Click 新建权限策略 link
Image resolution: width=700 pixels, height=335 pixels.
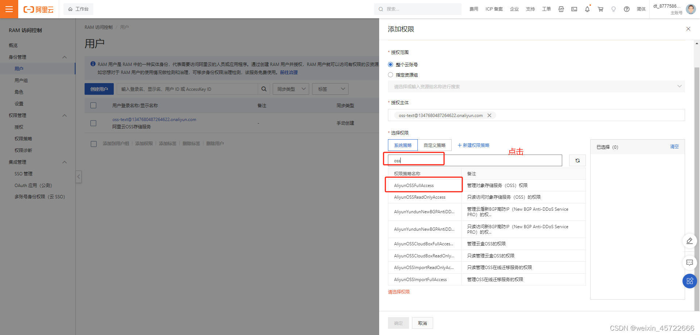[x=474, y=145]
